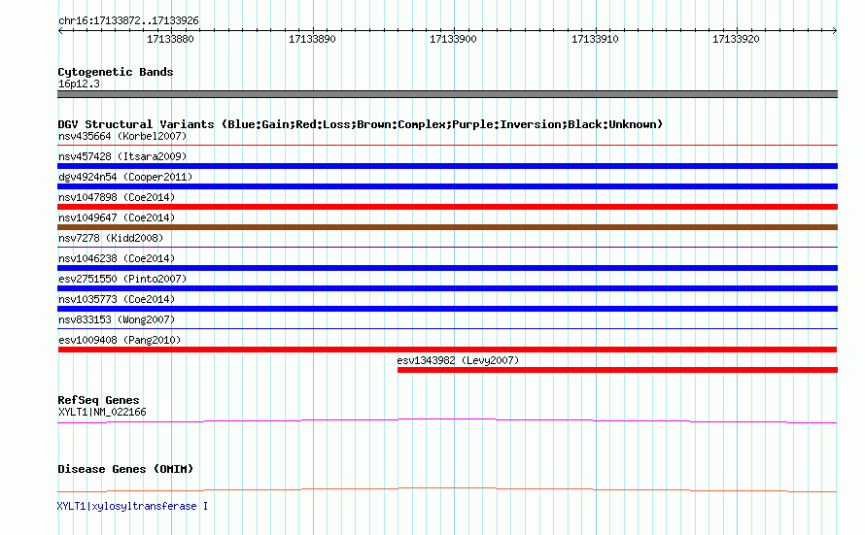Click ruler position 17133910
Screen dimensions: 865x535
click(x=595, y=39)
